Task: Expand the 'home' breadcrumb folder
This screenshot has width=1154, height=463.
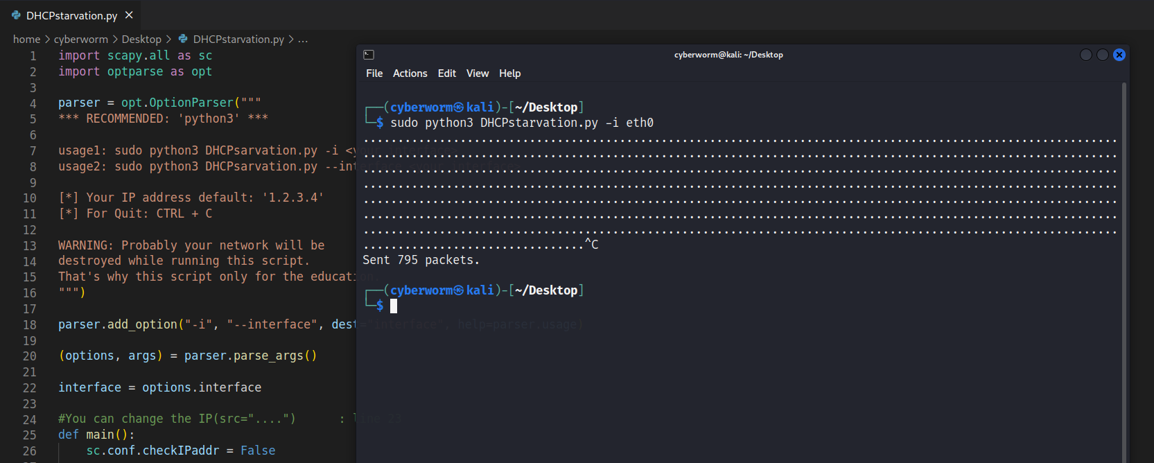Action: tap(26, 40)
